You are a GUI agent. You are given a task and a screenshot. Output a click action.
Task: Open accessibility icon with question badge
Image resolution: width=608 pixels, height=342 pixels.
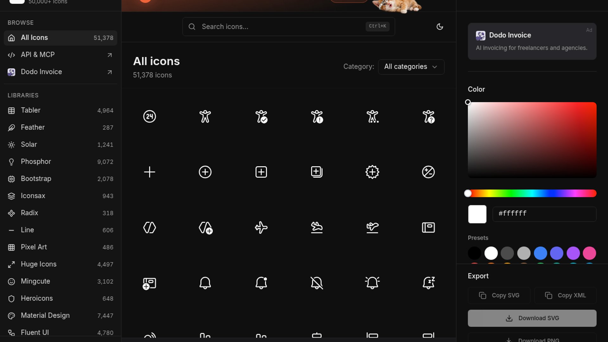click(428, 117)
